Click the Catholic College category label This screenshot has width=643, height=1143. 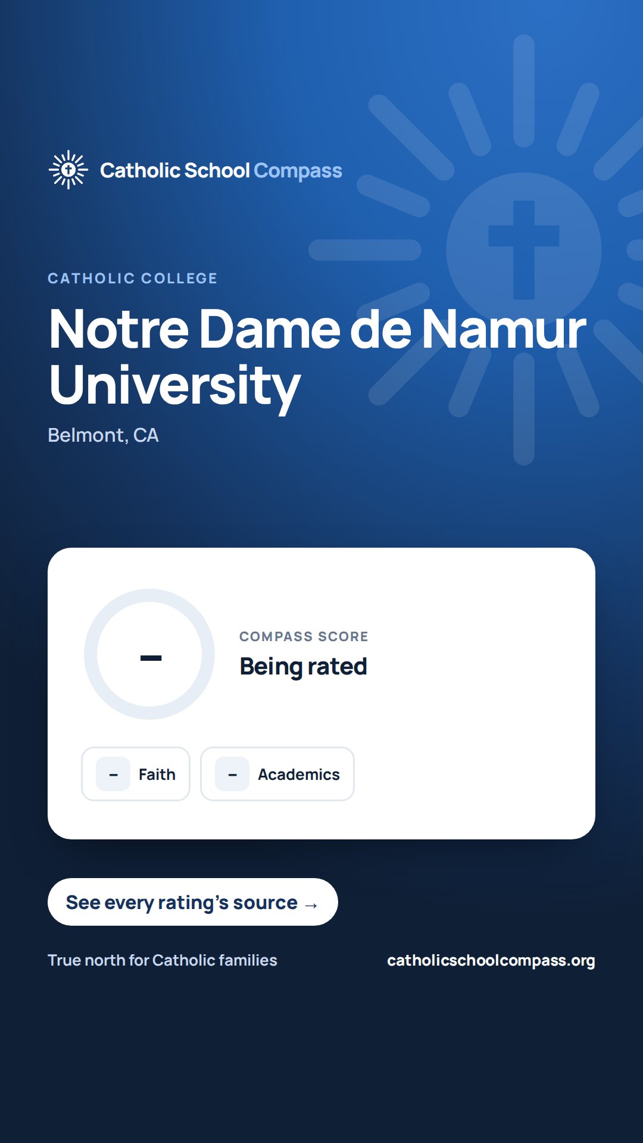[x=132, y=278]
